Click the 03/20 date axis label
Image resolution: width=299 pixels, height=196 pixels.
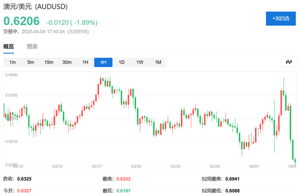[136, 167]
